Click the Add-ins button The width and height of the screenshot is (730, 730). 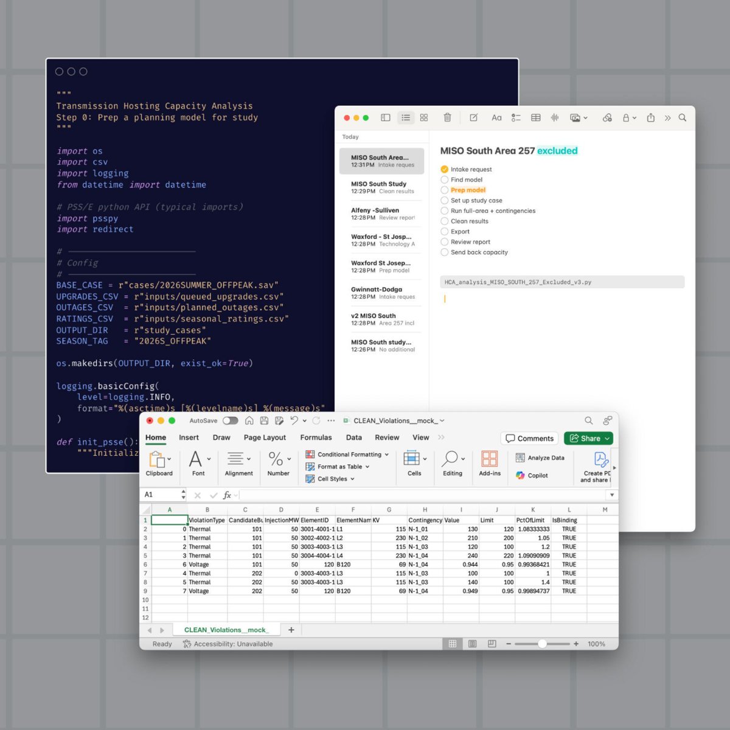pos(490,464)
